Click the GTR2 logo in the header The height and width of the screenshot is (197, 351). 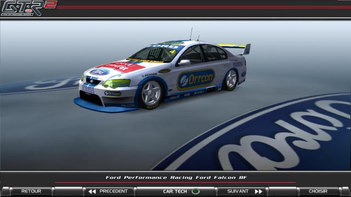click(x=29, y=8)
